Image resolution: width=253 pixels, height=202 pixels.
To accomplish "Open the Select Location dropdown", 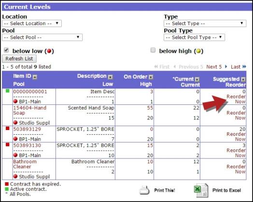I will point(32,23).
